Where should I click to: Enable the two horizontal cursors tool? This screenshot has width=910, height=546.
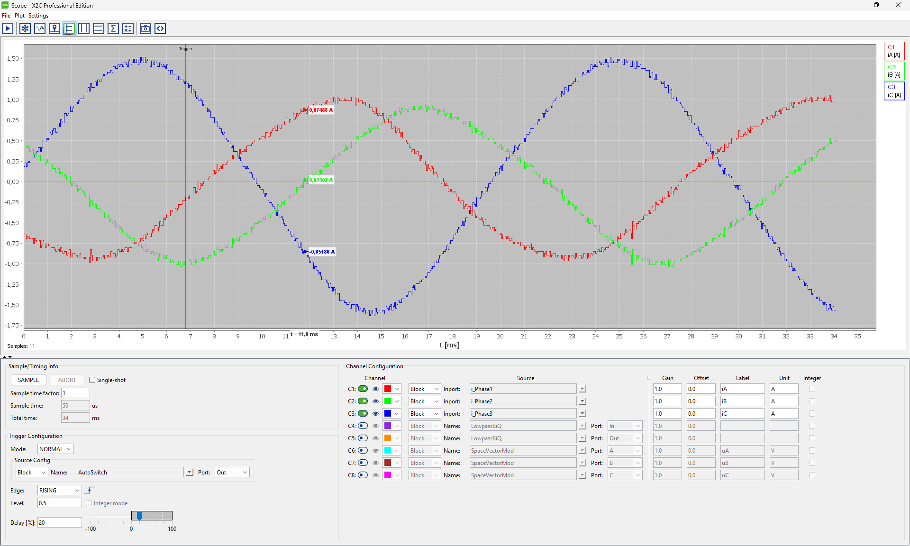(x=99, y=28)
